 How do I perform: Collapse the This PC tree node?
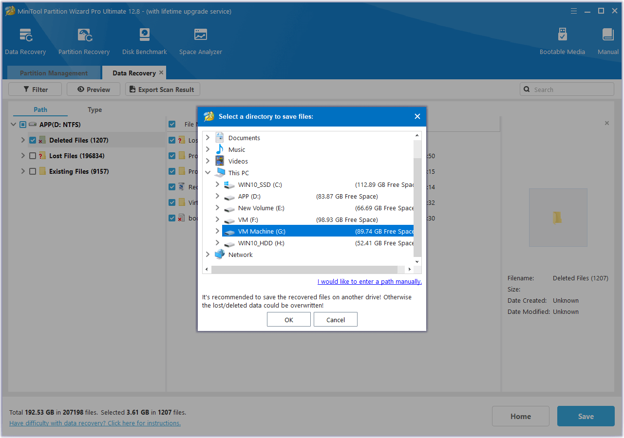click(208, 173)
